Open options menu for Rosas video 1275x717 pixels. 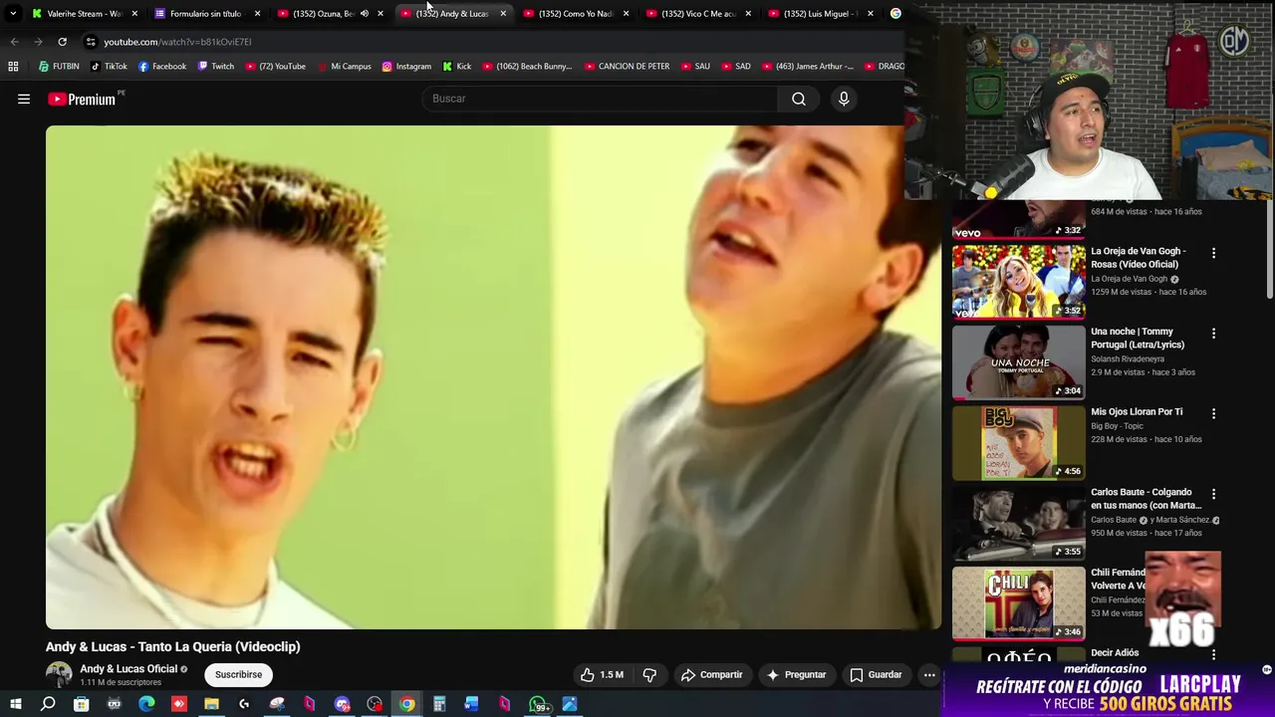[1213, 253]
